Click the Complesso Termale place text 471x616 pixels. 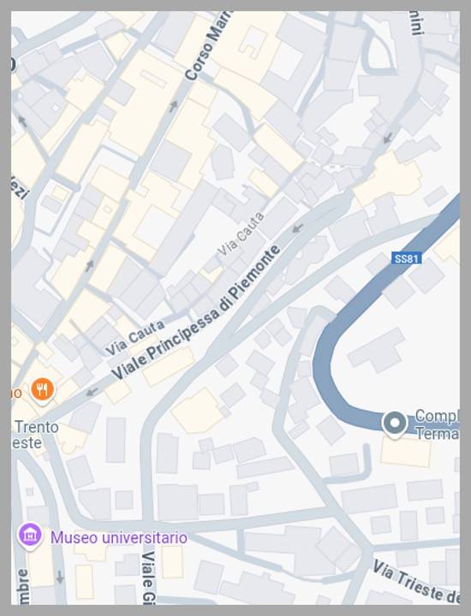[x=437, y=424]
